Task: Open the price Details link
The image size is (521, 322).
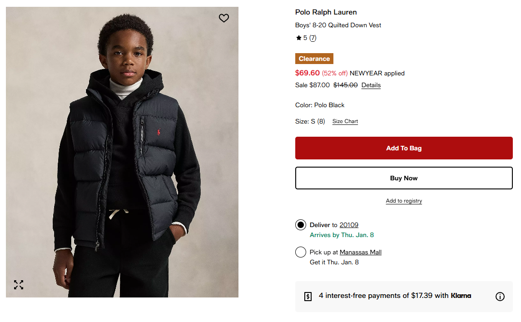Action: (371, 85)
